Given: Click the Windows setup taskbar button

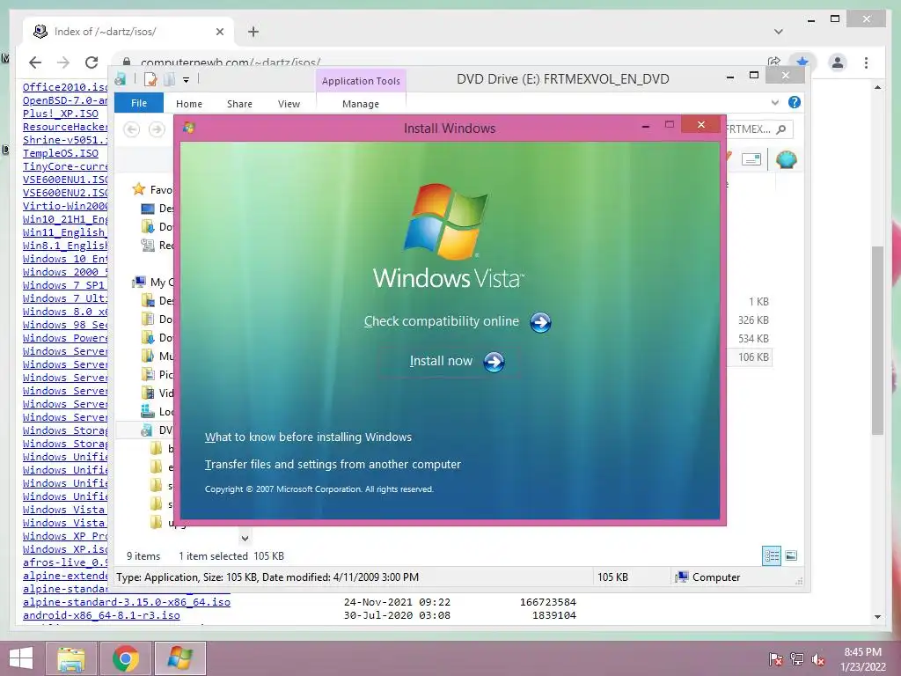Looking at the screenshot, I should click(179, 658).
